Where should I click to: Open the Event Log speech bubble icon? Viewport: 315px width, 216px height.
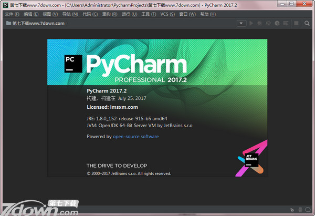(308, 210)
